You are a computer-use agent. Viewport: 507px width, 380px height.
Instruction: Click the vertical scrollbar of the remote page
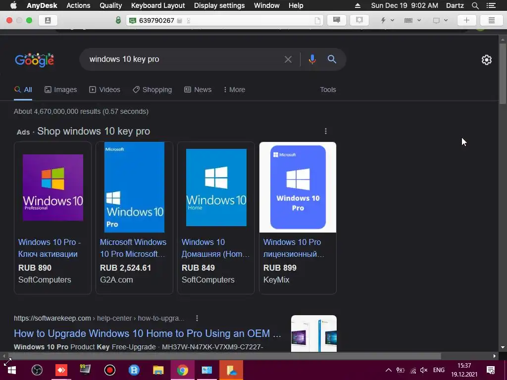coord(503,74)
